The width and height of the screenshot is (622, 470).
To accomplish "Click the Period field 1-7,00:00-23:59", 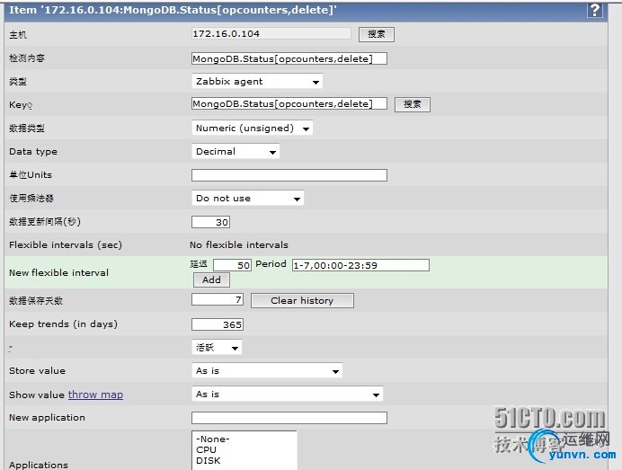I will pyautogui.click(x=360, y=265).
